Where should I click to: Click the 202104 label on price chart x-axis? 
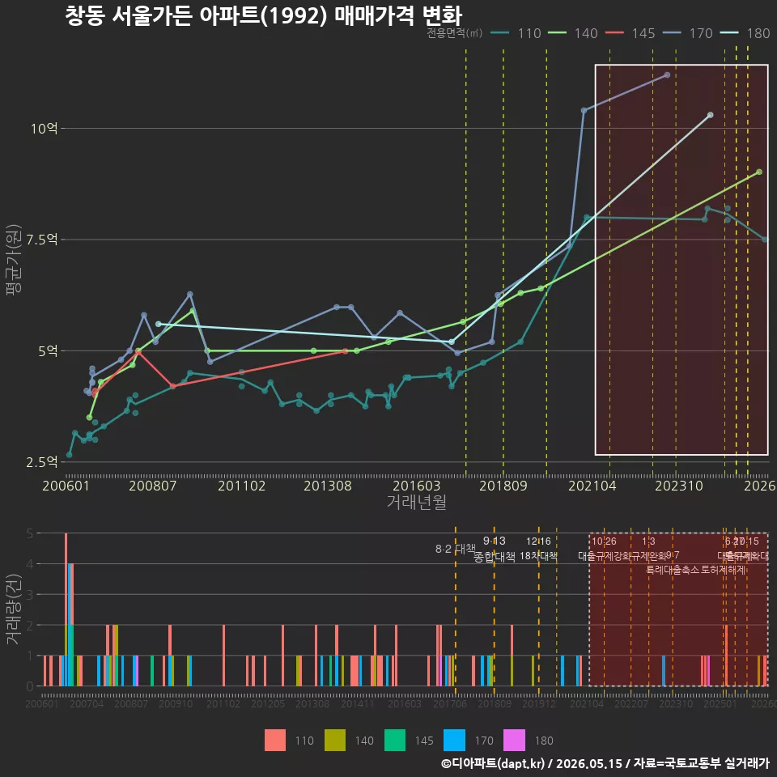[x=592, y=486]
